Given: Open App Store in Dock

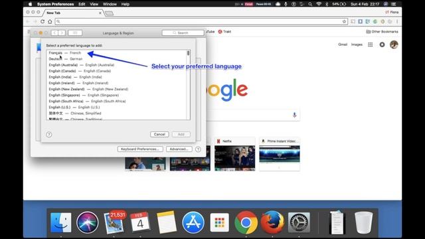Looking at the screenshot, I should click(193, 222).
